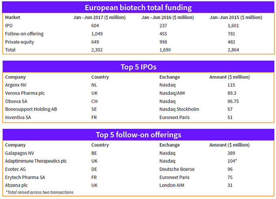Screen dimensions: 276x199
Task: Click the Top 5 IPOs header
Action: tap(138, 66)
